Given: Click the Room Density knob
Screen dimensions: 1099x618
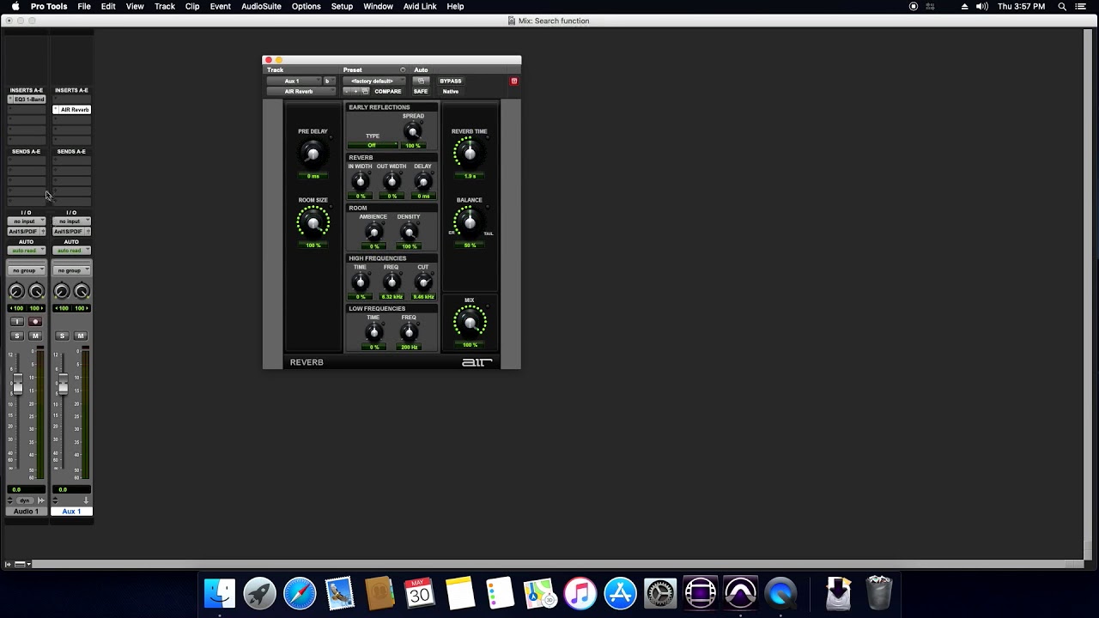Looking at the screenshot, I should (x=409, y=232).
